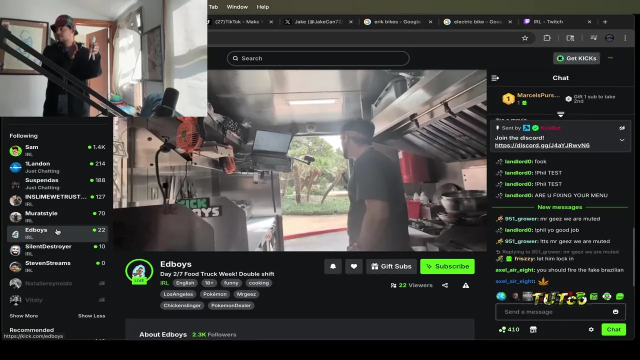Open IRL category link under title
The width and height of the screenshot is (640, 360).
[x=164, y=283]
